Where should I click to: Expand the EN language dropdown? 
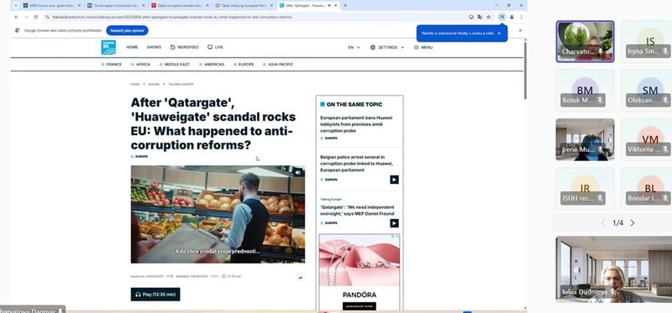coord(354,48)
